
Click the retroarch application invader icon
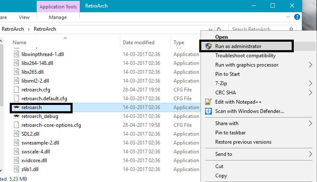coord(16,107)
